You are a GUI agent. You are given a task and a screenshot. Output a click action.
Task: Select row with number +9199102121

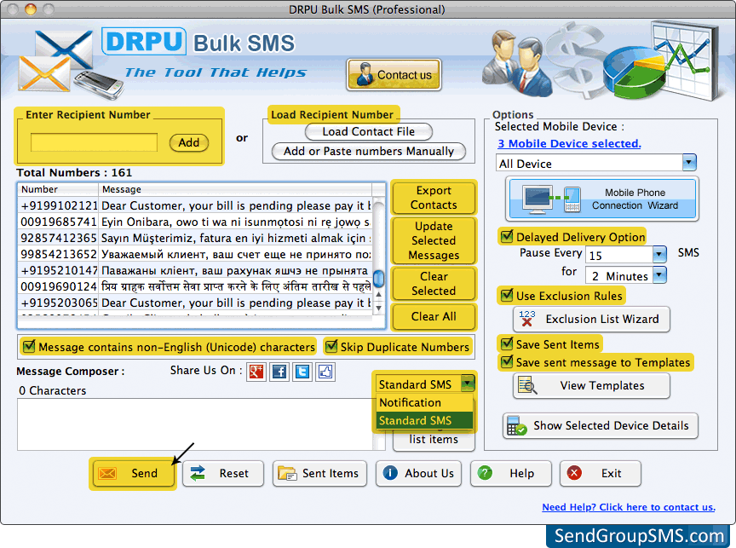(195, 205)
